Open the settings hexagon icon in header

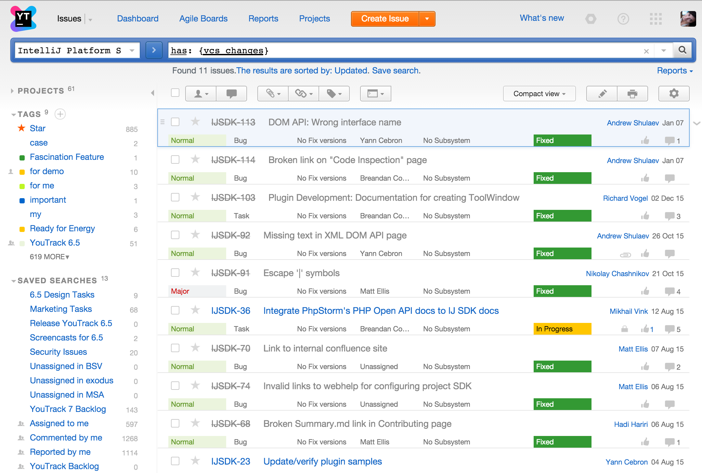[591, 19]
